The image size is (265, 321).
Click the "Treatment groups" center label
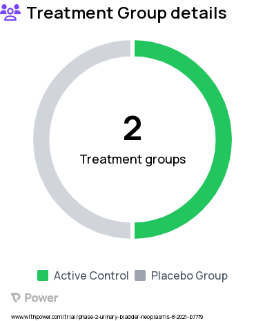(x=132, y=159)
